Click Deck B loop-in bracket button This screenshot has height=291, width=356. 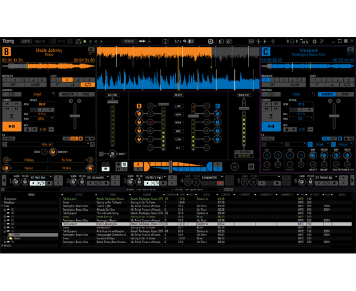pyautogui.click(x=58, y=85)
